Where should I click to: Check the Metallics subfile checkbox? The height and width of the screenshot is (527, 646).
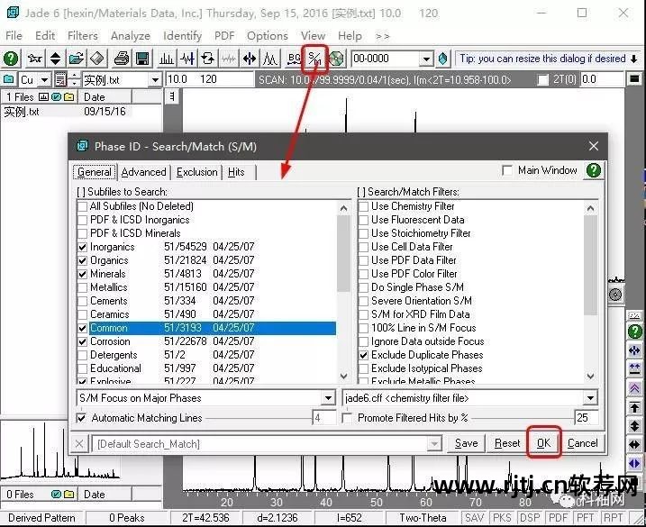pyautogui.click(x=82, y=287)
